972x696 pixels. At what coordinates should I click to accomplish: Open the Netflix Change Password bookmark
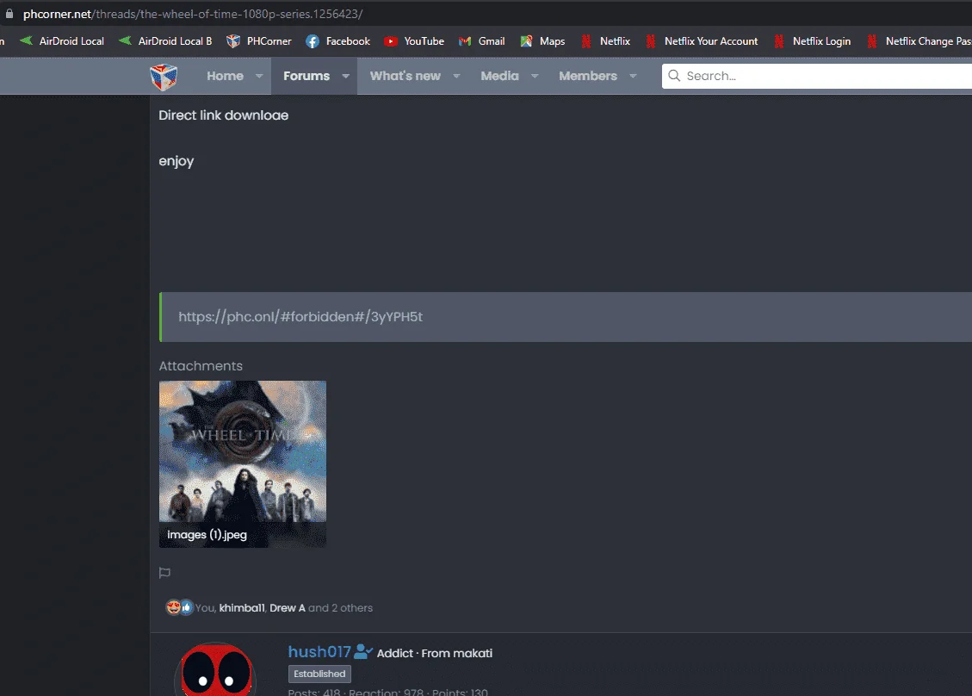coord(919,41)
